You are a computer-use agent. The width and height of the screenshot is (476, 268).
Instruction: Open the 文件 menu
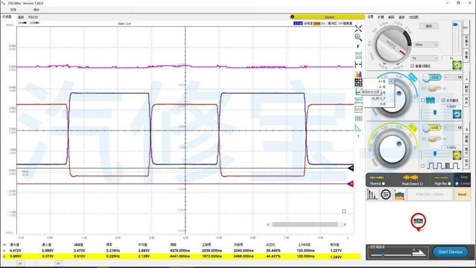(x=13, y=10)
